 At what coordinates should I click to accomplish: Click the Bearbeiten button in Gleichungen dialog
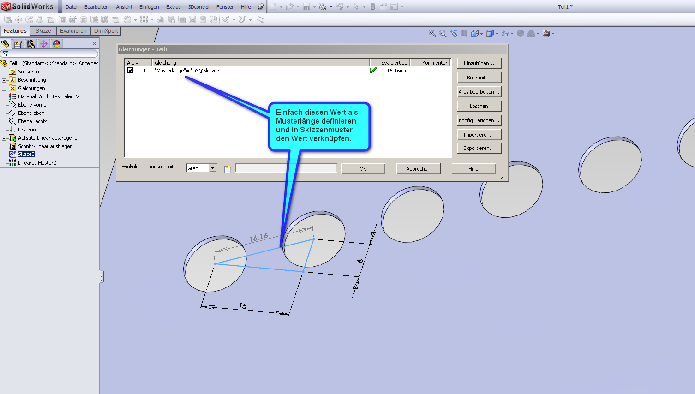[479, 78]
